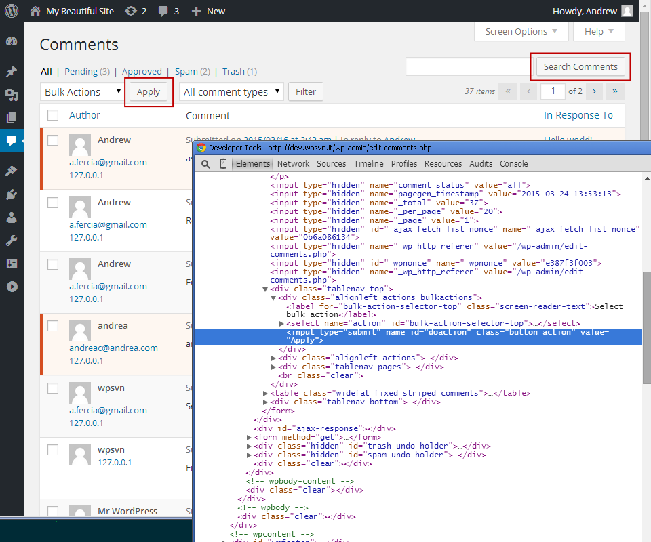Open the Appearance brush sidebar icon
This screenshot has height=542, width=651.
[12, 171]
